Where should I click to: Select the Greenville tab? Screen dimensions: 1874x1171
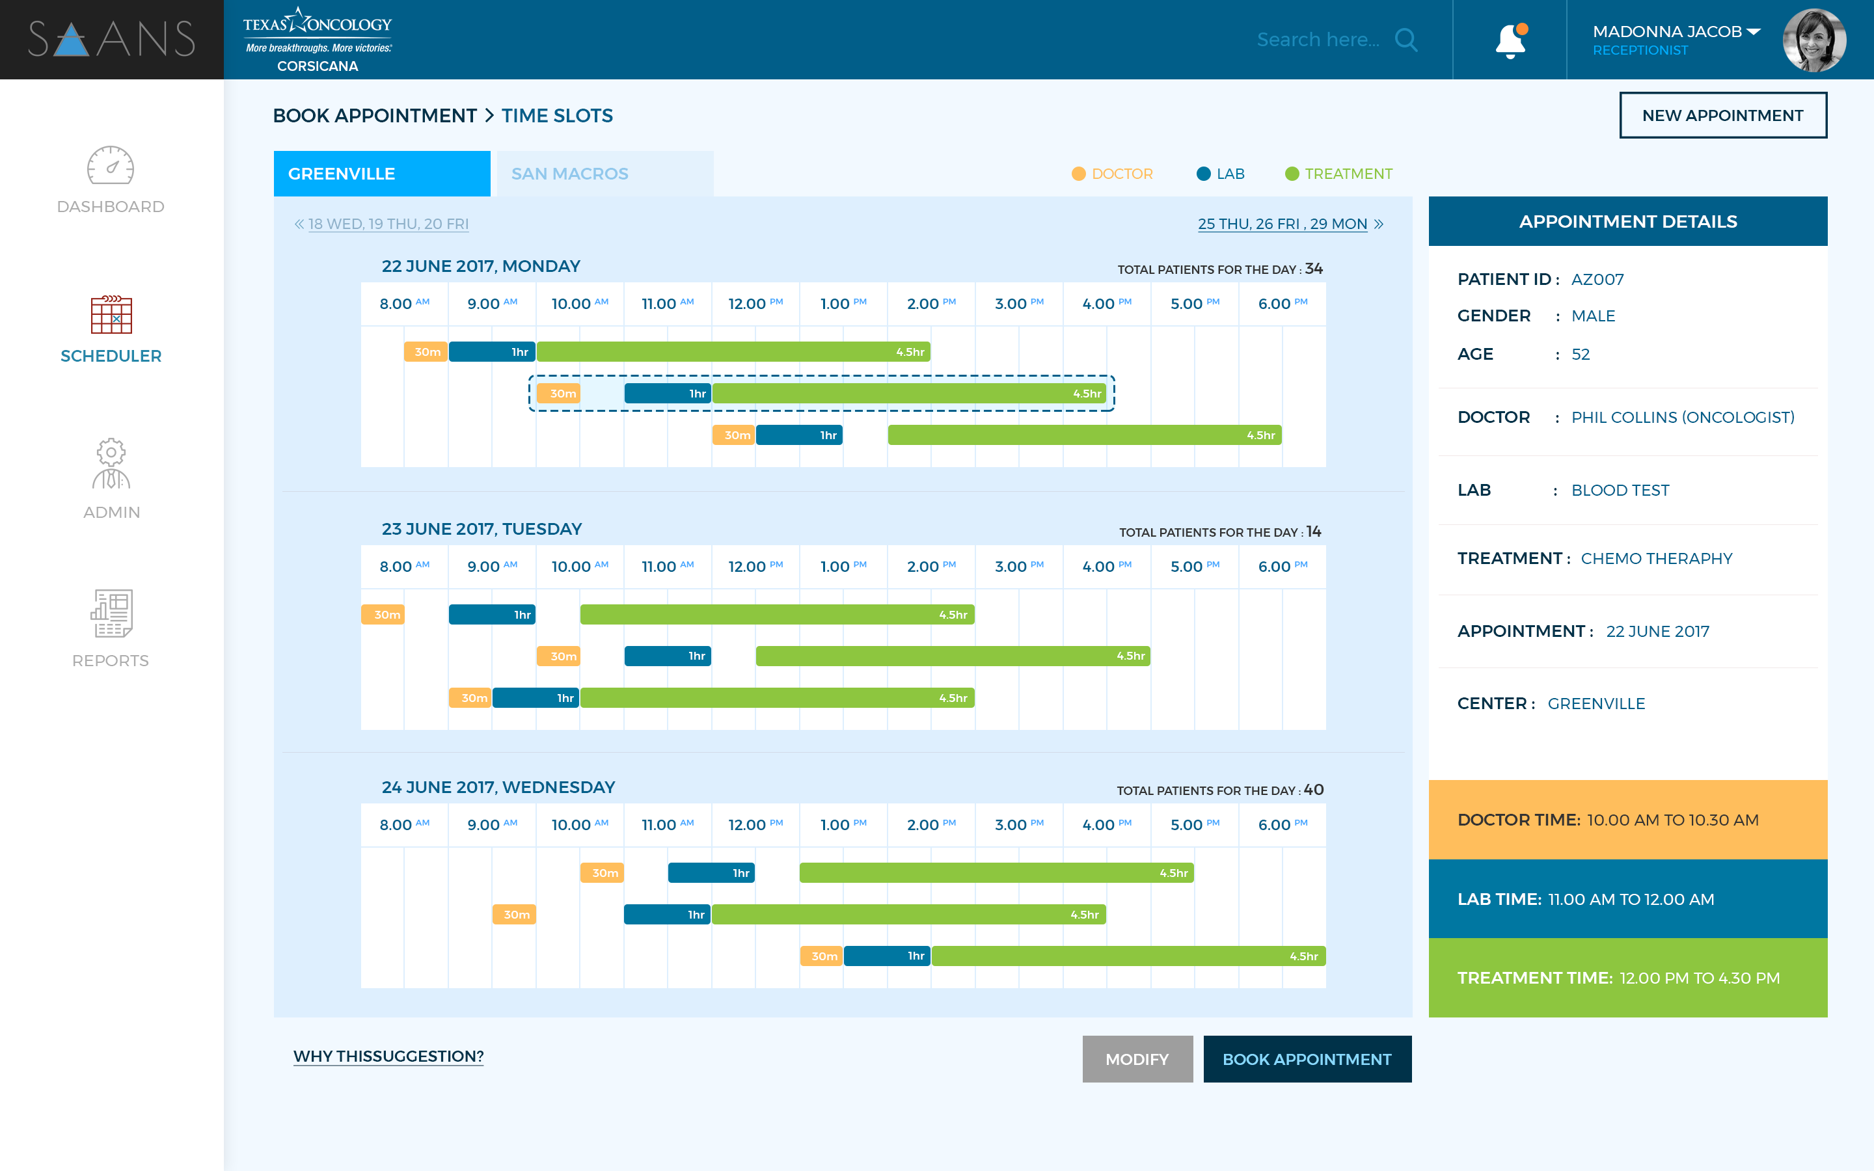point(381,174)
